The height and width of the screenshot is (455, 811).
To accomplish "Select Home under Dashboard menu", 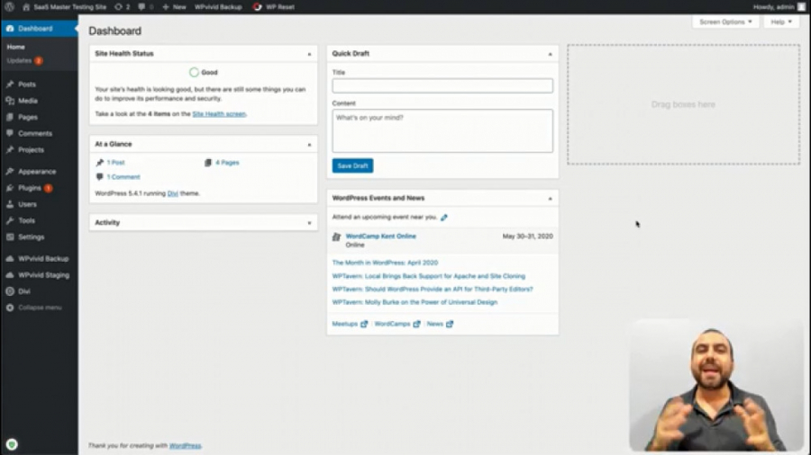I will 15,47.
